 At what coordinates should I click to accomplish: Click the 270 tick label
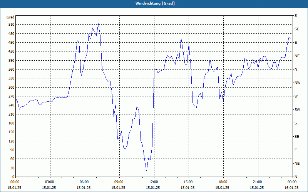point(12,96)
